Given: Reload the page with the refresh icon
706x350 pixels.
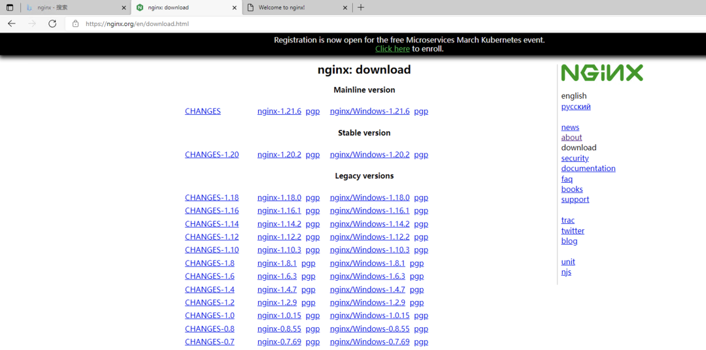Looking at the screenshot, I should (52, 24).
